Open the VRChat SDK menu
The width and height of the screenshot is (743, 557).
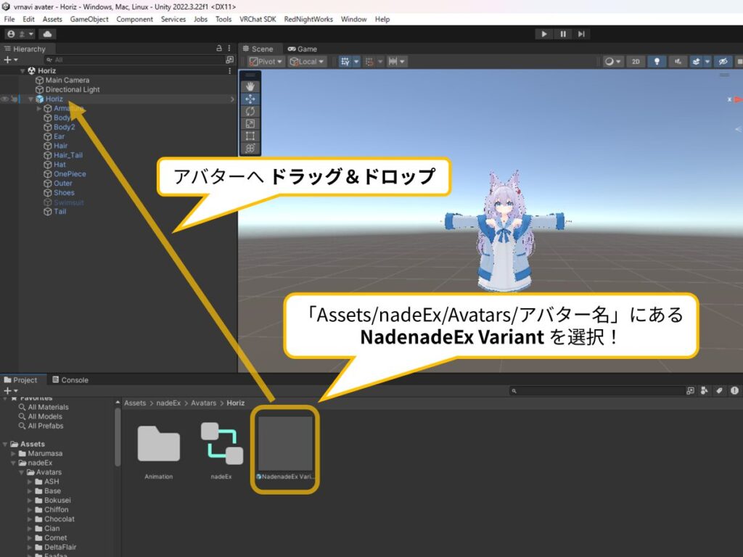pyautogui.click(x=259, y=19)
